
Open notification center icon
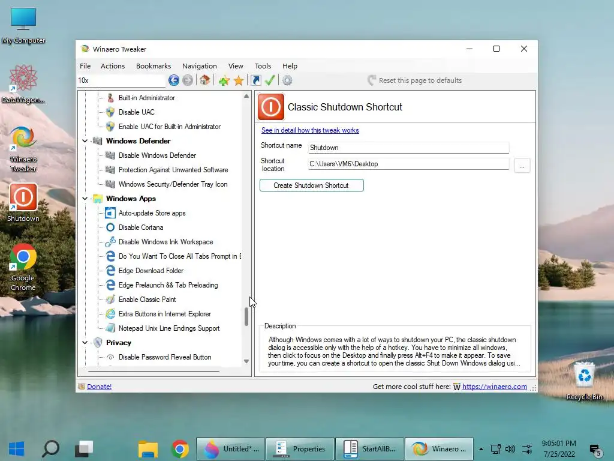(595, 450)
